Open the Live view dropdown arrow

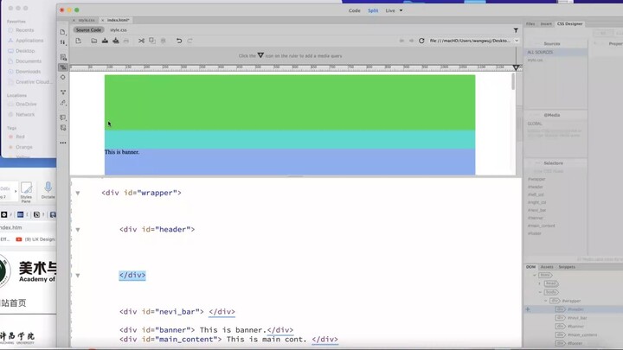click(401, 10)
